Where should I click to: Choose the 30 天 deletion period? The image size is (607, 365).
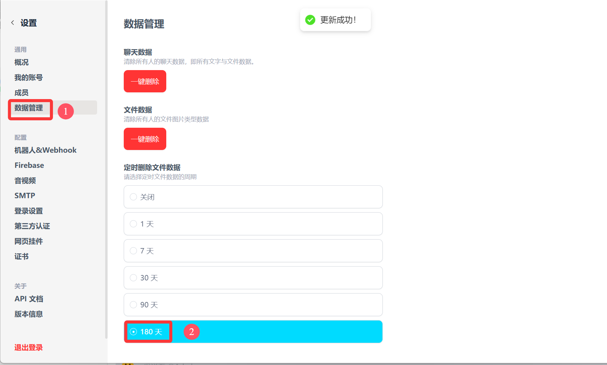click(134, 278)
